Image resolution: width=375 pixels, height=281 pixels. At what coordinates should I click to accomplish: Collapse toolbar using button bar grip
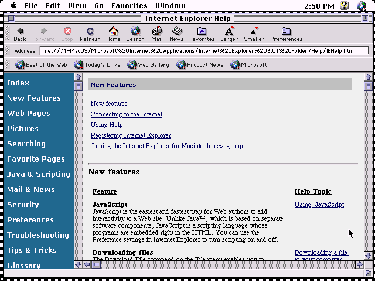(x=8, y=35)
